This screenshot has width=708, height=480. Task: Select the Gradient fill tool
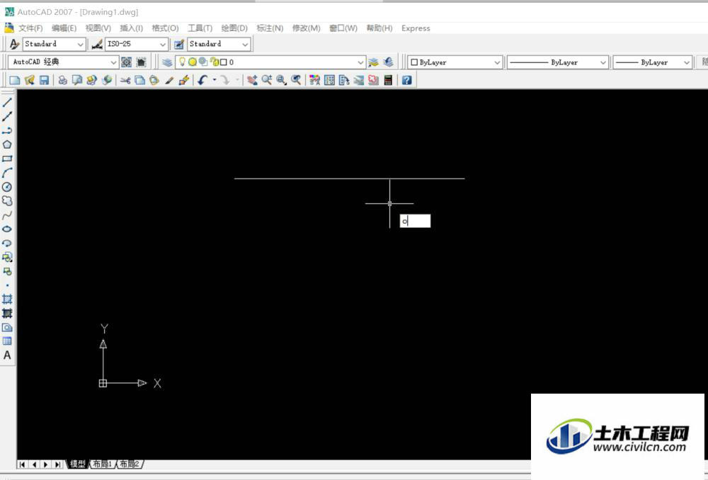[7, 313]
